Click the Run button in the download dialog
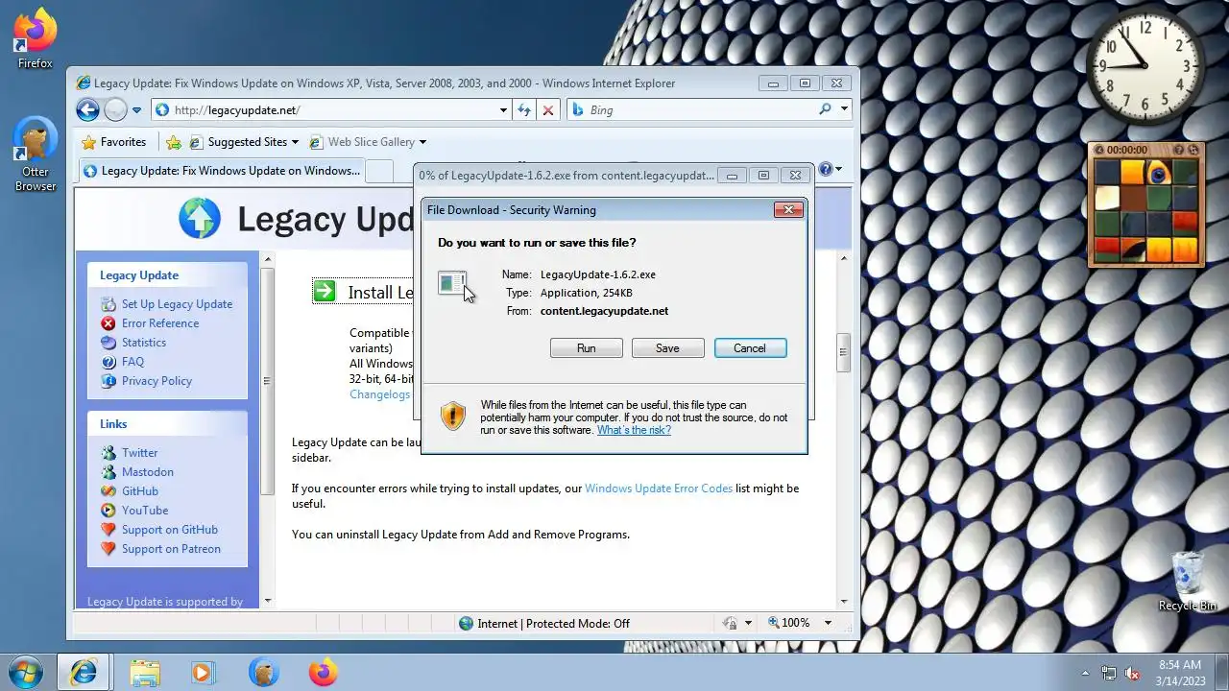The height and width of the screenshot is (691, 1229). [586, 348]
